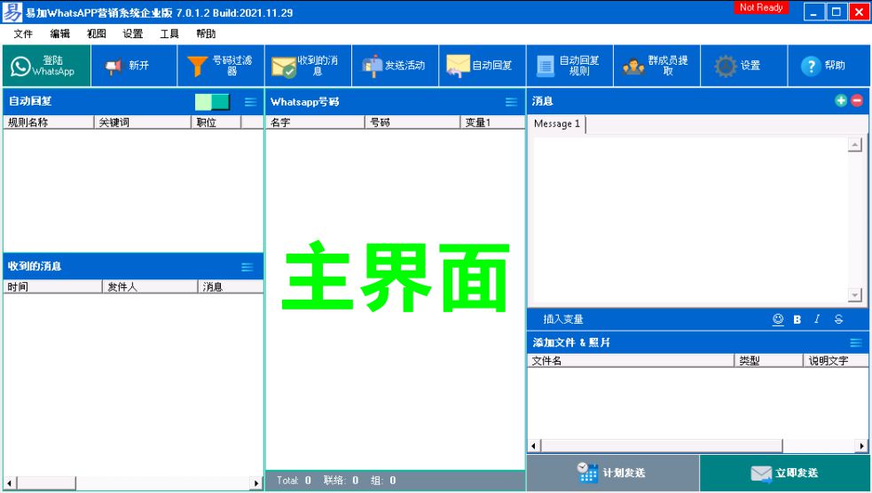Click the 帮助 question mark toolbar button
The image size is (872, 493).
(829, 66)
